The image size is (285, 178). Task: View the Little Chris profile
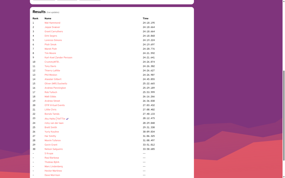(x=50, y=110)
